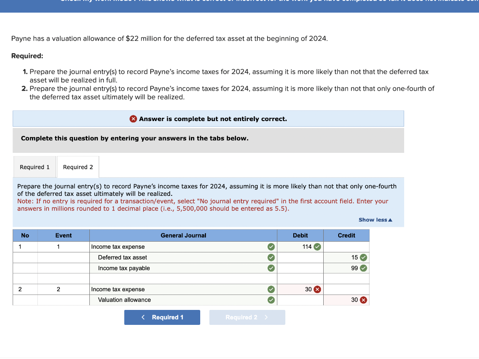
Task: Click green check in second Income tax expense row
Action: coord(271,289)
